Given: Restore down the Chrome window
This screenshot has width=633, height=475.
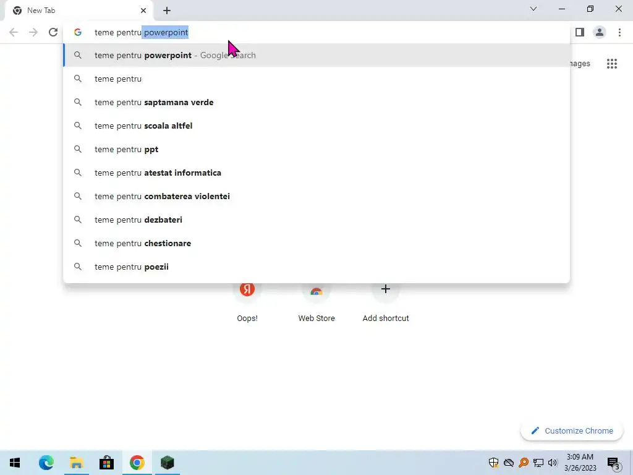Looking at the screenshot, I should click(x=590, y=9).
